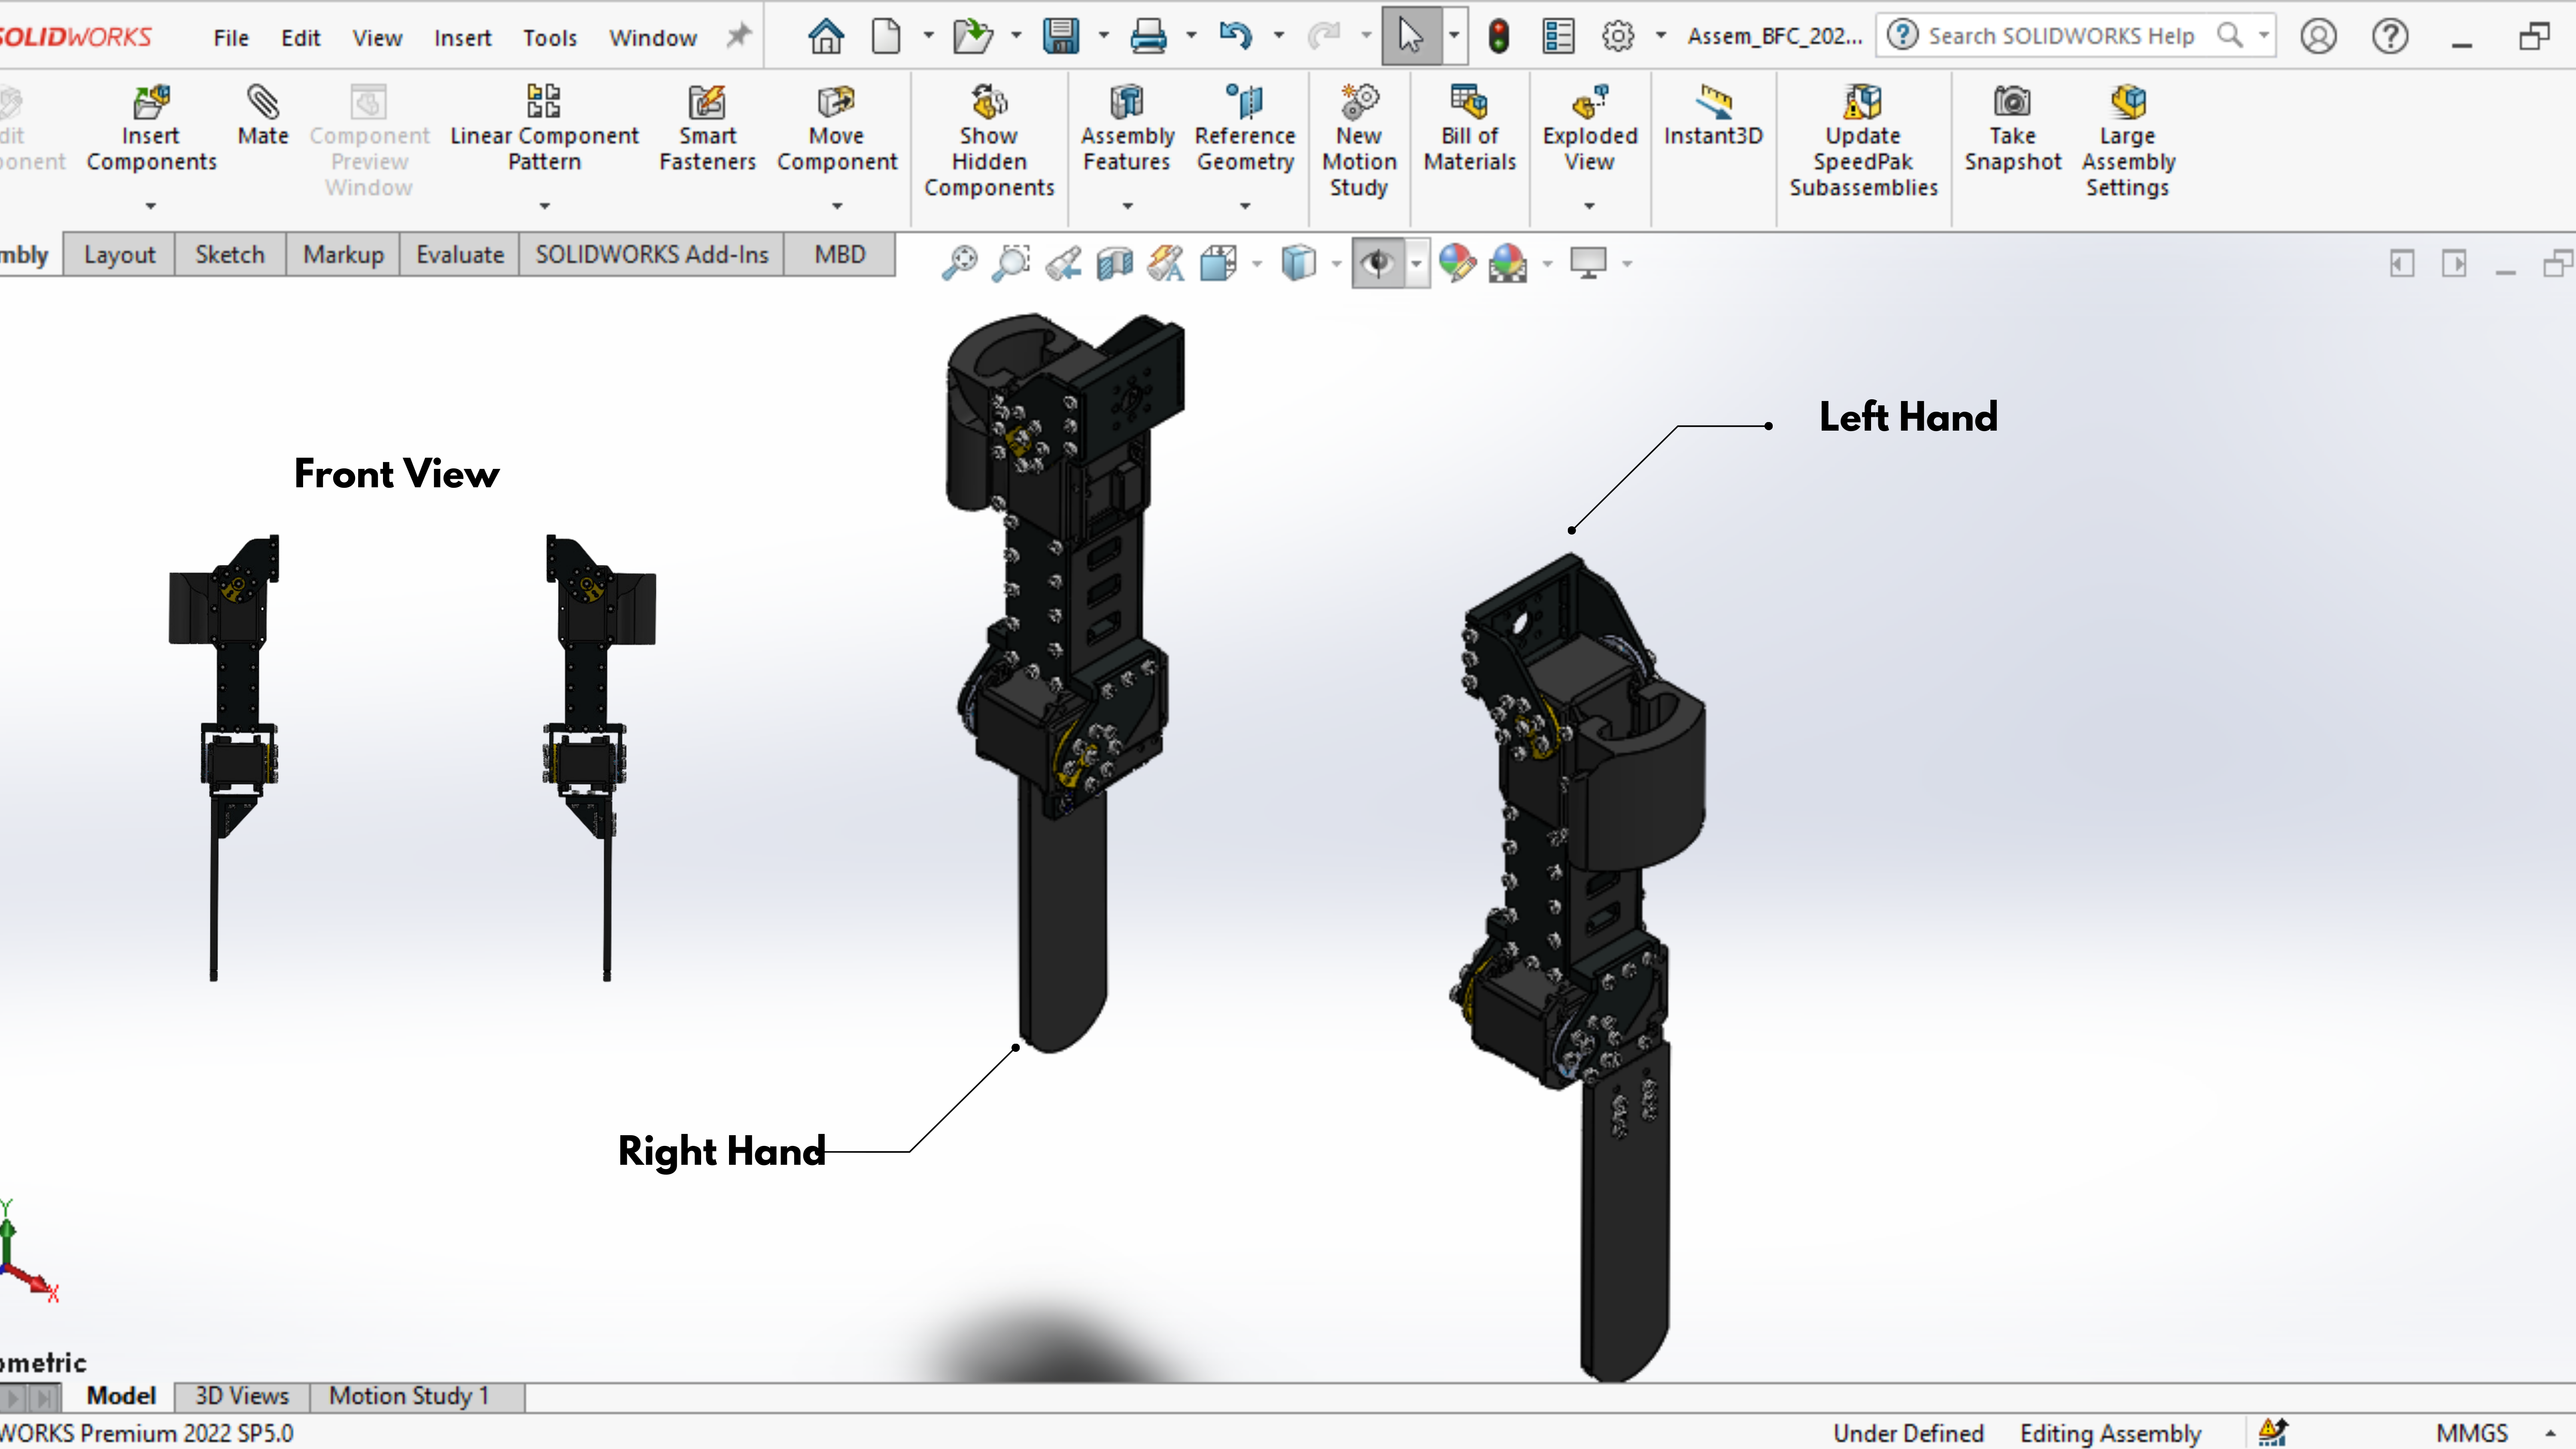Image resolution: width=2576 pixels, height=1449 pixels.
Task: Toggle Hide/Show Items eye button
Action: click(x=1378, y=263)
